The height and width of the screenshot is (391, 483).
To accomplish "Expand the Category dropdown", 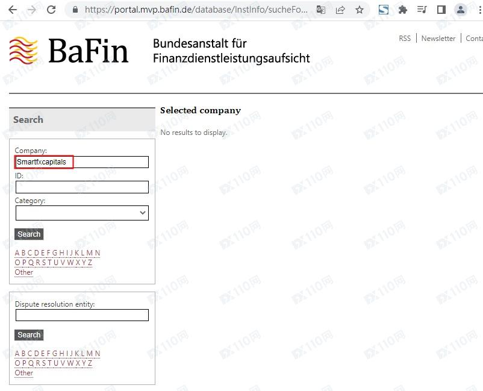I will point(82,213).
